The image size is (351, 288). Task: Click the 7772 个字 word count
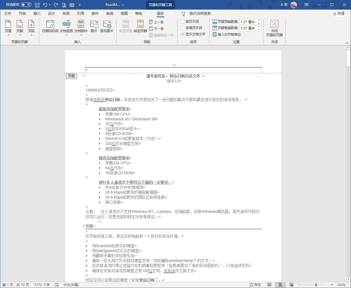coord(42,285)
